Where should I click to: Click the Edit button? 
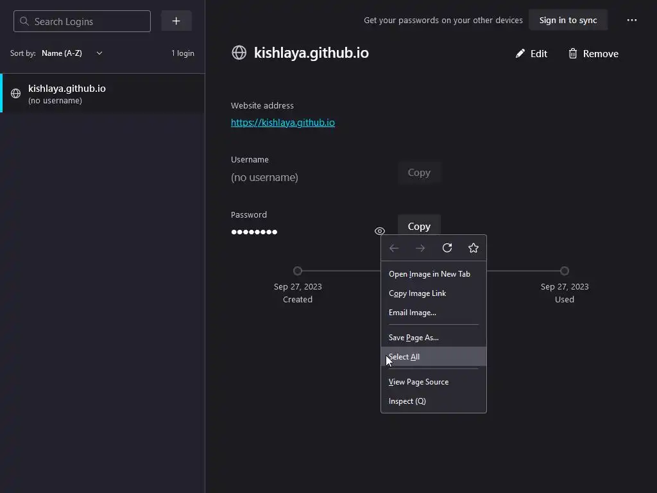coord(531,54)
